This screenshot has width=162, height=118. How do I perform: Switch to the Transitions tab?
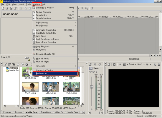[x=46, y=112]
